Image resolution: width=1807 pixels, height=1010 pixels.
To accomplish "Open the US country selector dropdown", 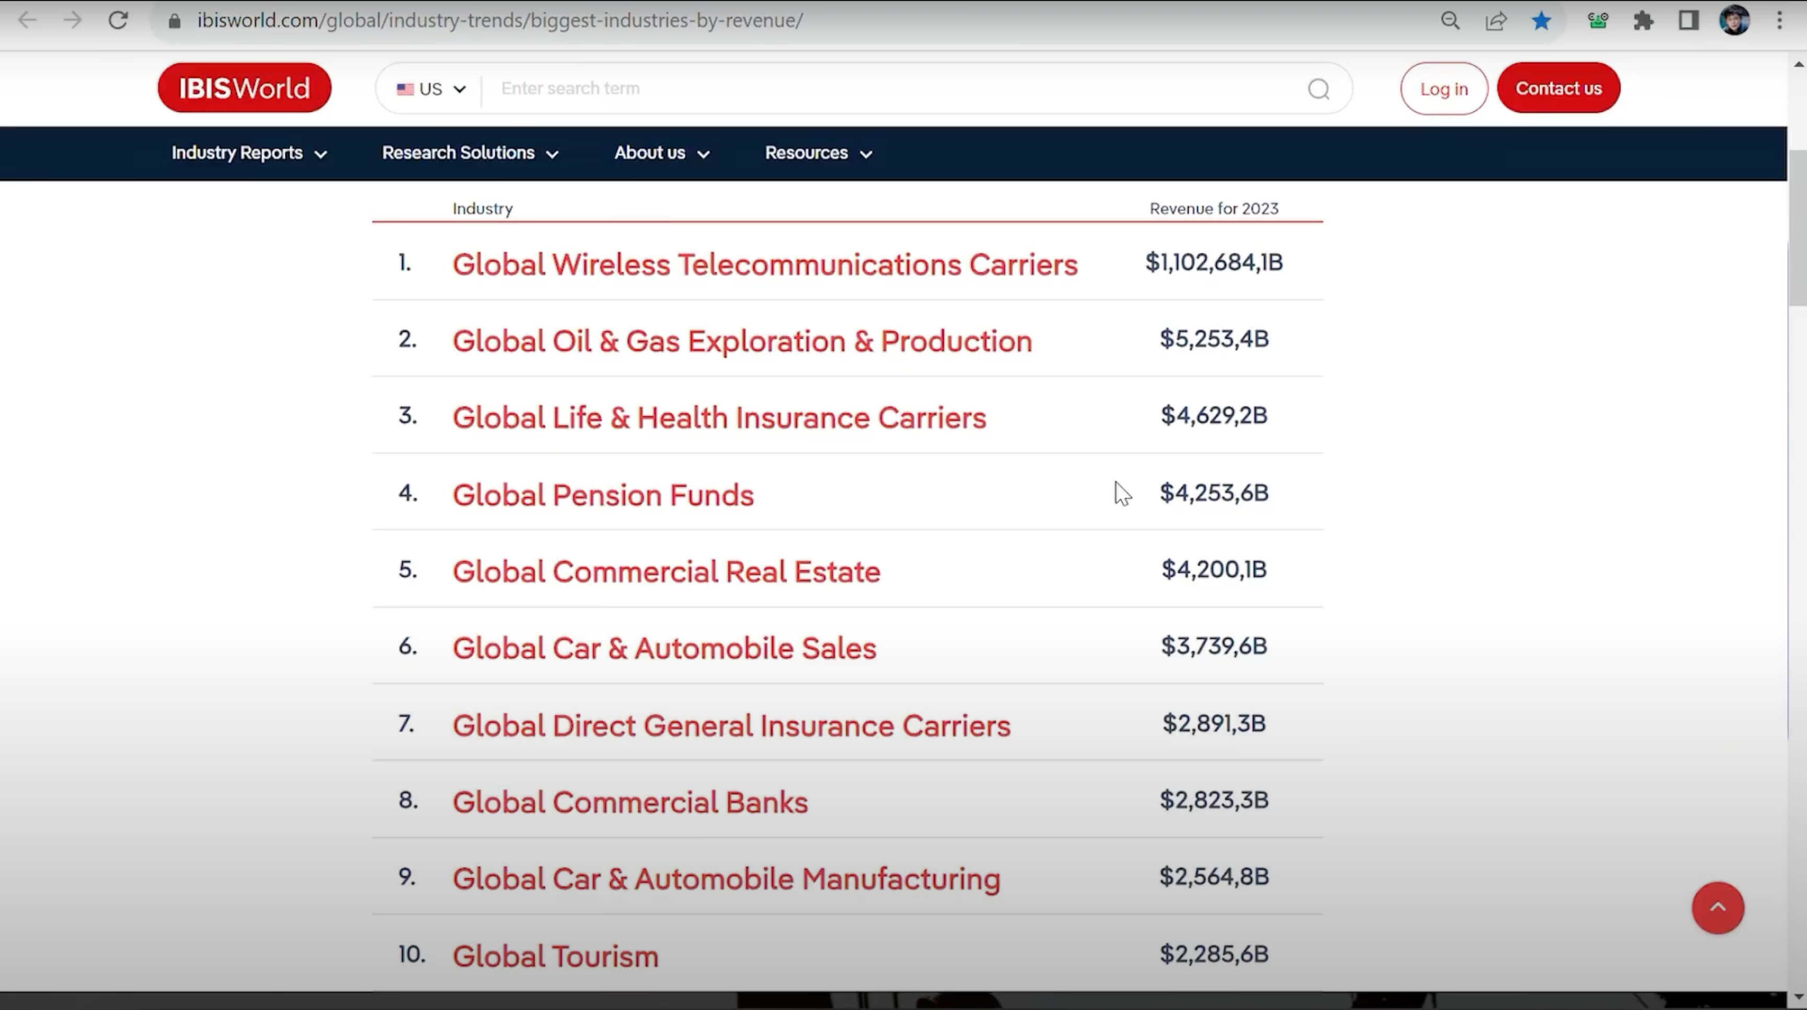I will (431, 89).
